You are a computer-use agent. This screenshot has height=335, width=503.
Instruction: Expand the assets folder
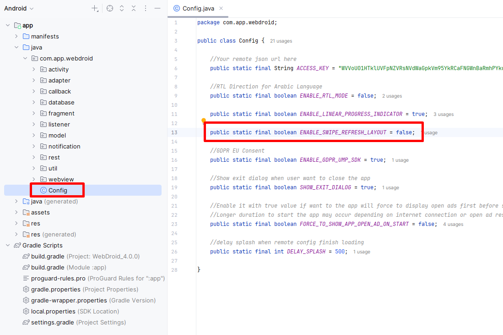pos(16,212)
